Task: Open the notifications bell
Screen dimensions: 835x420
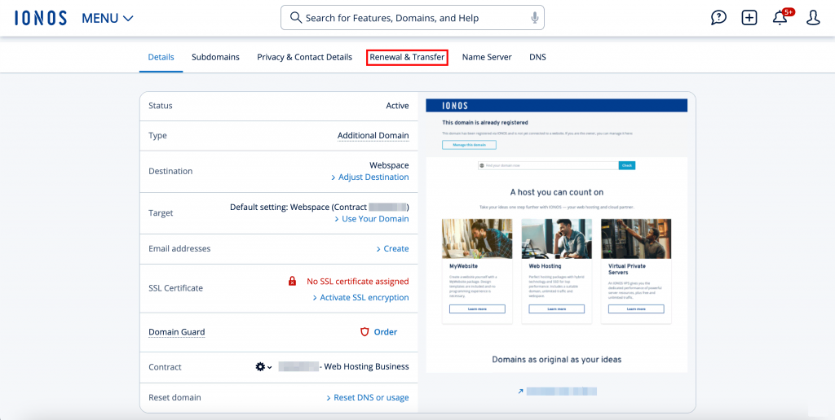Action: (780, 18)
